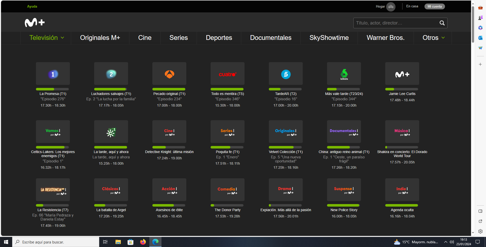The width and height of the screenshot is (486, 247).
Task: Click "Velvet Colección (T1)" title
Action: pyautogui.click(x=286, y=152)
